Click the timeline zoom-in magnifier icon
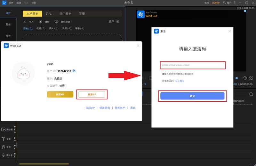Screen dimensions: 256x166 (x=251, y=94)
